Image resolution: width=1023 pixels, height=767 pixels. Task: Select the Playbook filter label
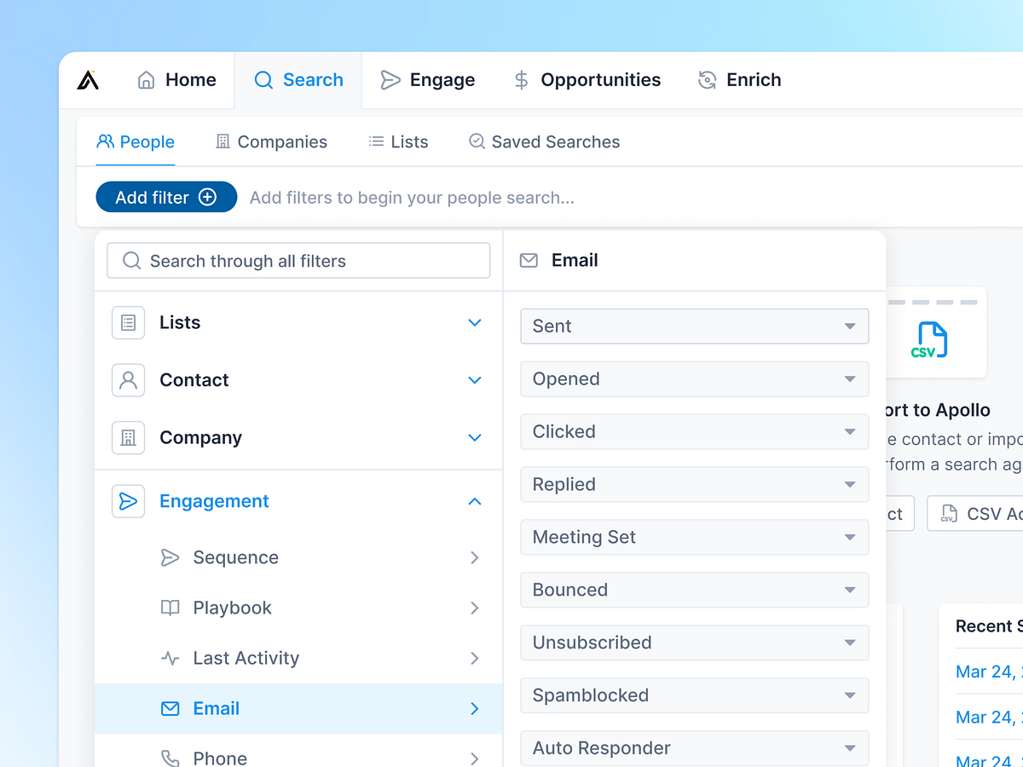[x=233, y=608]
